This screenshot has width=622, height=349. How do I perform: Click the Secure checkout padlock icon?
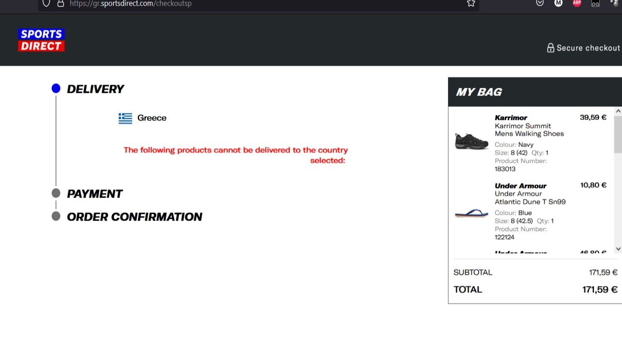click(x=550, y=48)
